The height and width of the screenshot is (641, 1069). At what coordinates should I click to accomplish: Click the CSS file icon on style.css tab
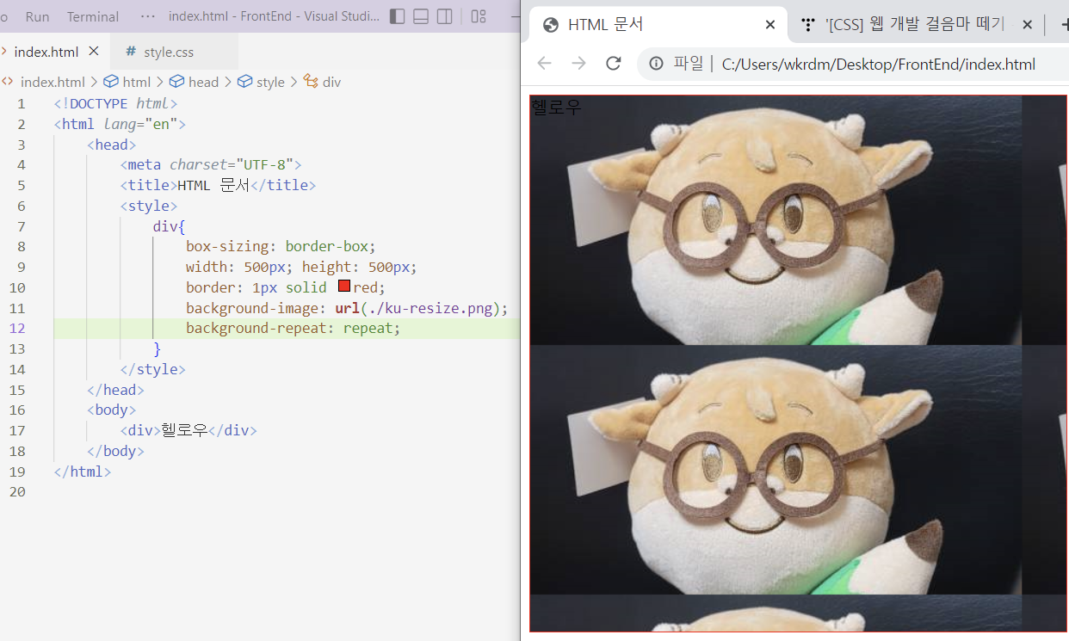131,52
